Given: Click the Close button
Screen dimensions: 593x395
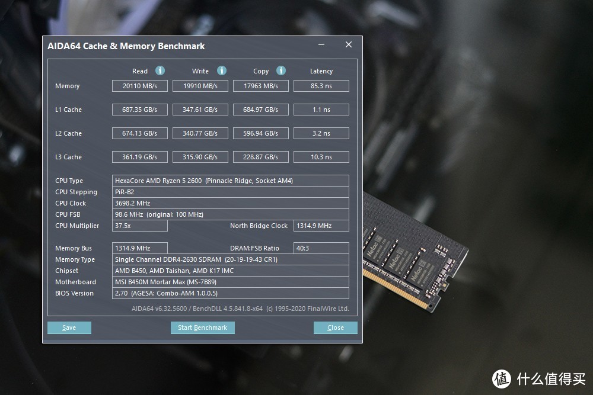Looking at the screenshot, I should [x=336, y=327].
